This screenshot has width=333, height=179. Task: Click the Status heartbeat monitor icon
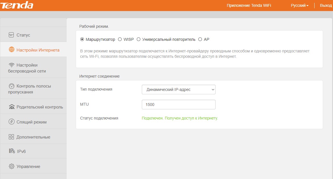[x=11, y=35]
